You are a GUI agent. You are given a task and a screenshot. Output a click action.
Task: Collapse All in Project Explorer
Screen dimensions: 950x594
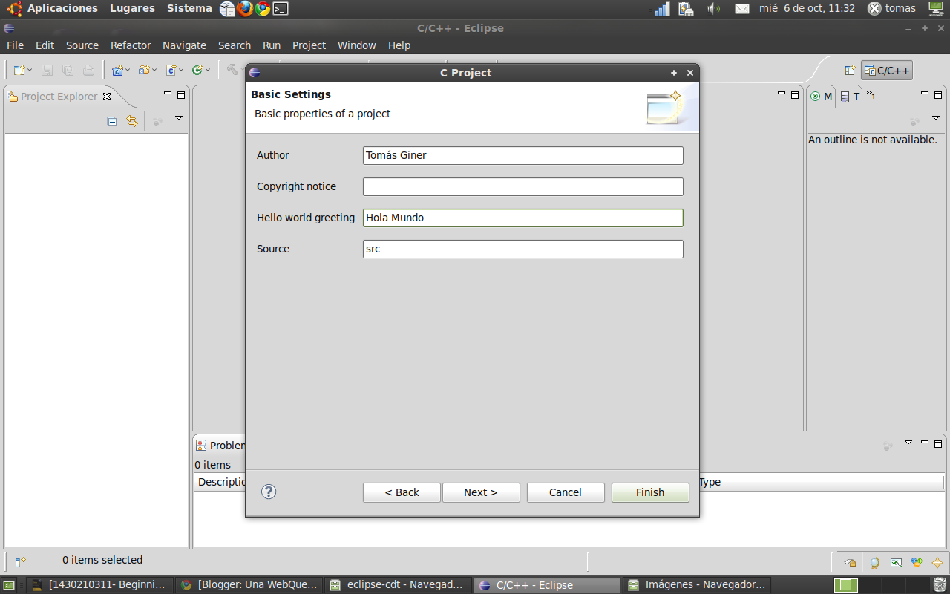pos(112,121)
